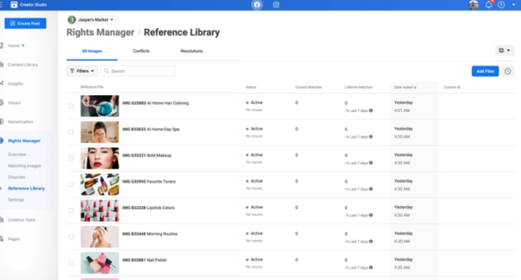Open the Jasper's Market page selector

[93, 20]
